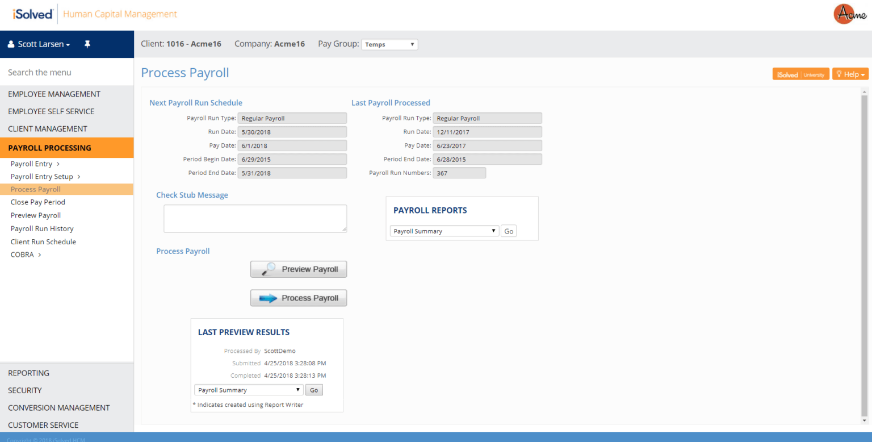Click the Last Payroll Processed heading

pos(391,103)
